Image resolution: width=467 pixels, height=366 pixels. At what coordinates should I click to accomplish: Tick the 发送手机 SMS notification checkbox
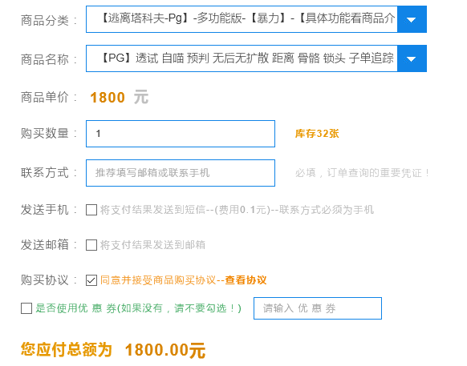(x=91, y=210)
